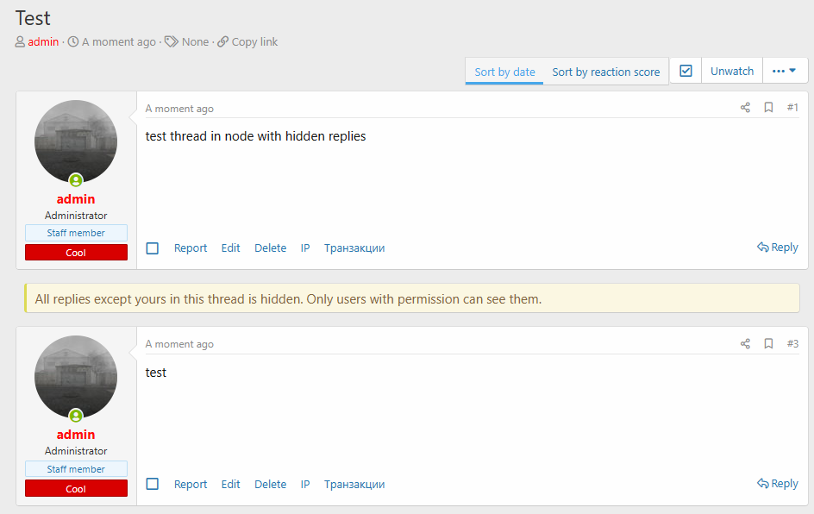
Task: Click Delete on post #3
Action: point(270,484)
